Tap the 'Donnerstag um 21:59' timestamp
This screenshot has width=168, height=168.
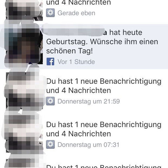coord(89,101)
